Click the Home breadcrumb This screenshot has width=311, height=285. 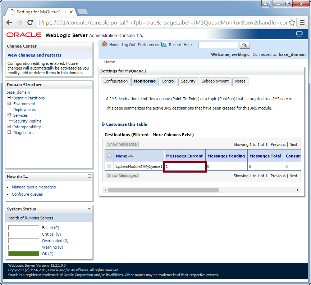tap(110, 62)
